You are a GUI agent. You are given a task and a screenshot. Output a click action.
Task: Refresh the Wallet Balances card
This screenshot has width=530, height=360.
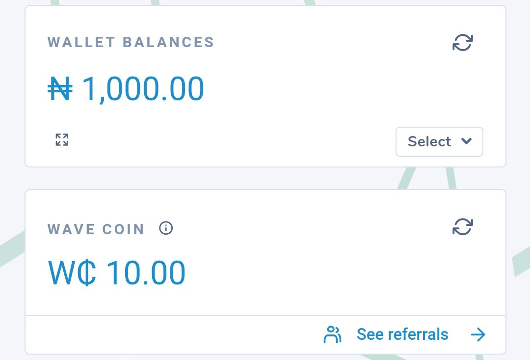coord(462,43)
